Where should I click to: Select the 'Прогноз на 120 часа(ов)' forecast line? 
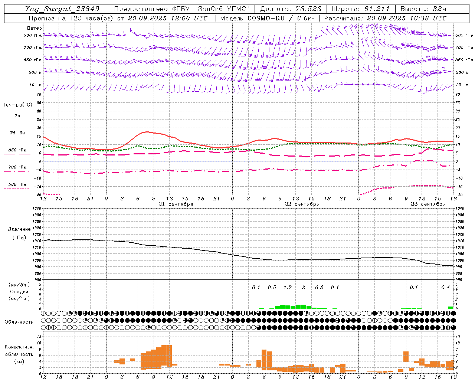coord(71,18)
